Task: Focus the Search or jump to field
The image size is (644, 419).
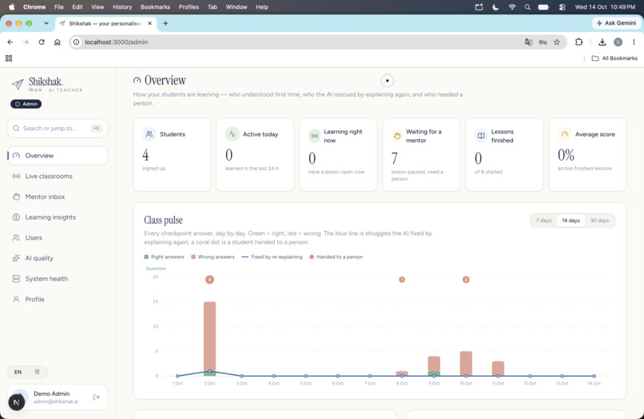Action: [x=58, y=128]
